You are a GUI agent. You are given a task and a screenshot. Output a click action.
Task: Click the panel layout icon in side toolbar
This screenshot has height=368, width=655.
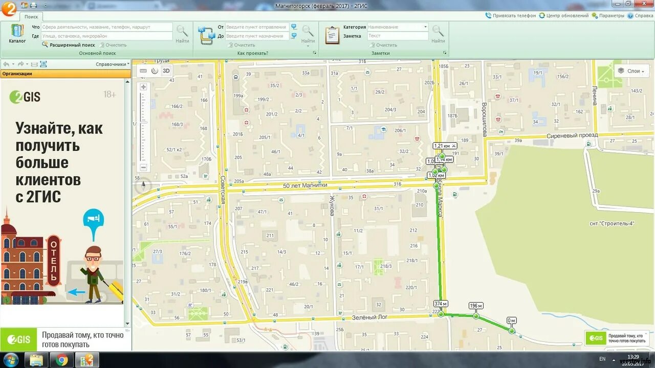[43, 64]
